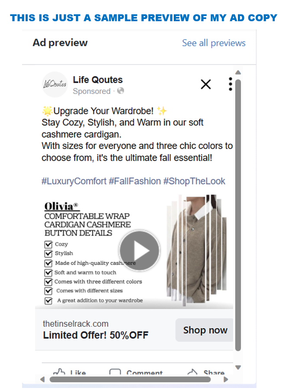Open See all previews link
Image resolution: width=299 pixels, height=391 pixels.
click(x=214, y=43)
